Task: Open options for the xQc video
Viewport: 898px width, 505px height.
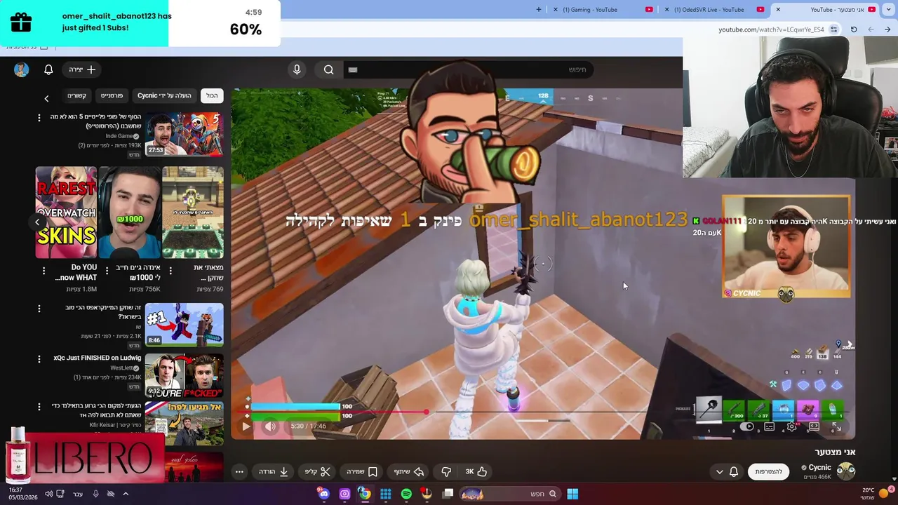Action: click(39, 359)
